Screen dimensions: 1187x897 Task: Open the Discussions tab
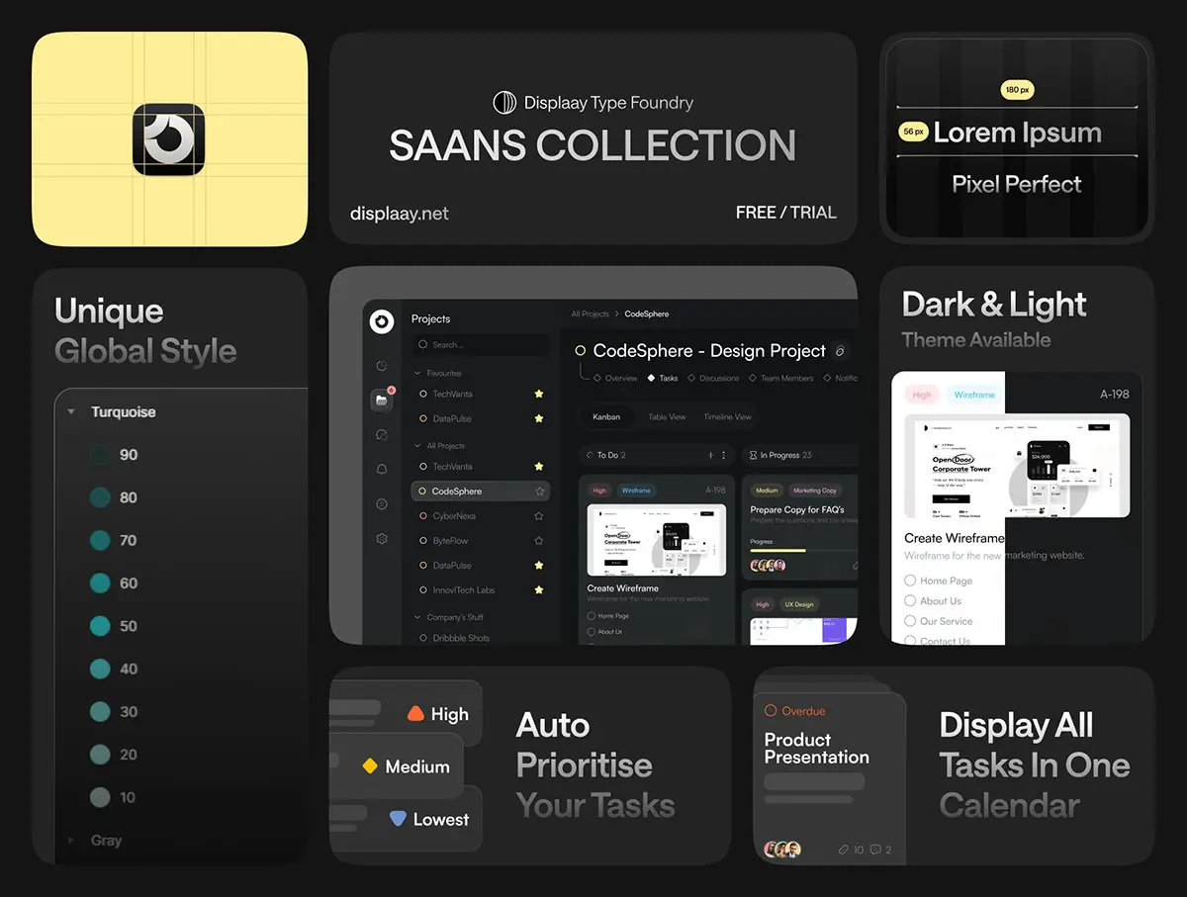tap(719, 378)
